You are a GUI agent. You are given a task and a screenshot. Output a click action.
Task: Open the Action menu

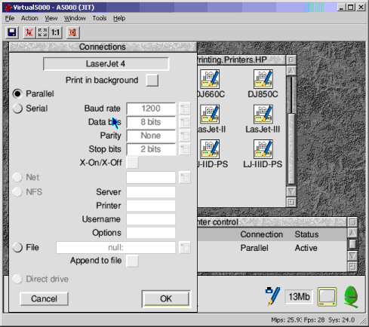(x=29, y=18)
